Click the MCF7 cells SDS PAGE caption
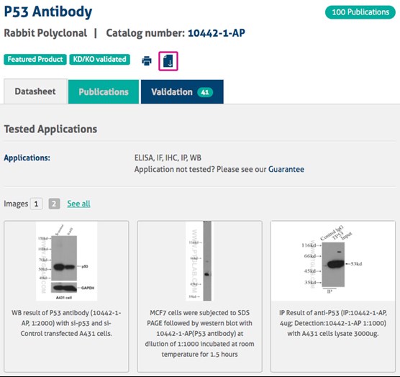Viewport: 400px width, 377px height. (199, 333)
